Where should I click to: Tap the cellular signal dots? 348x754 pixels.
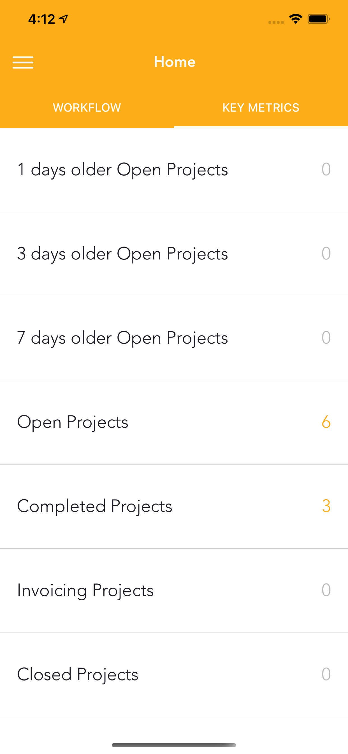276,22
